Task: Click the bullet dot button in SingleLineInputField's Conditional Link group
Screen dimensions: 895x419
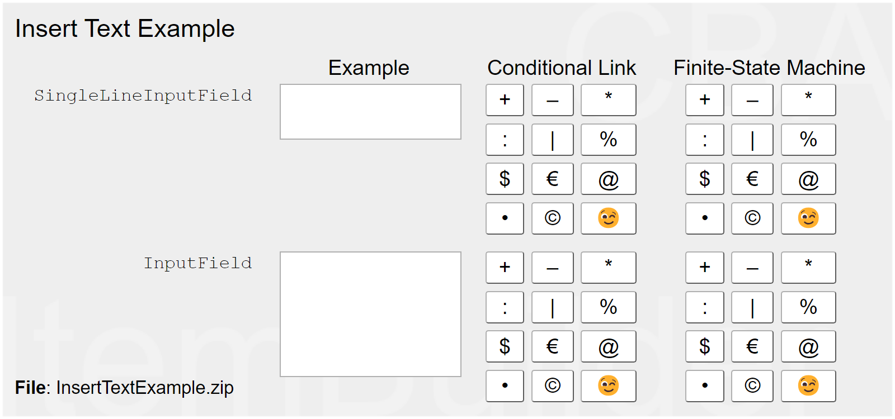Action: click(x=505, y=218)
